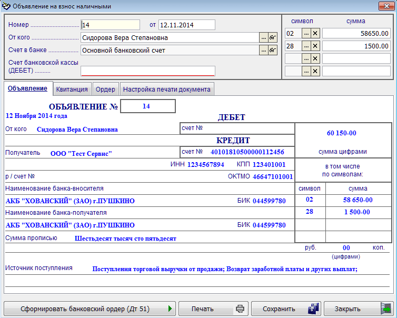Viewport: 397px width, 318px height.
Task: Click 'Шестьдесят тысяч сто пятьдесят' amount text
Action: [126, 238]
